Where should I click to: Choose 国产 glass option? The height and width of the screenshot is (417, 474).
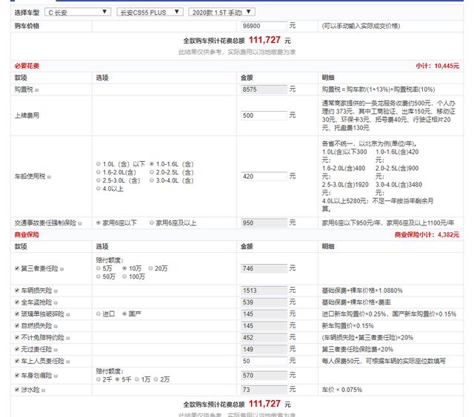[x=124, y=313]
